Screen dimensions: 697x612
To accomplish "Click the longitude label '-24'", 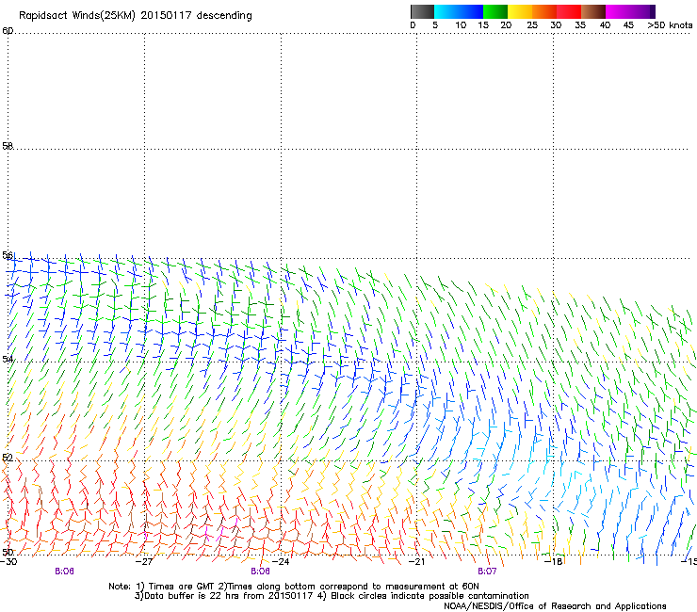I will point(281,562).
